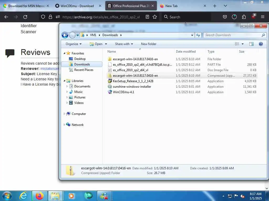Click the uBlock Origin extension icon
269x201 pixels.
(x=254, y=16)
